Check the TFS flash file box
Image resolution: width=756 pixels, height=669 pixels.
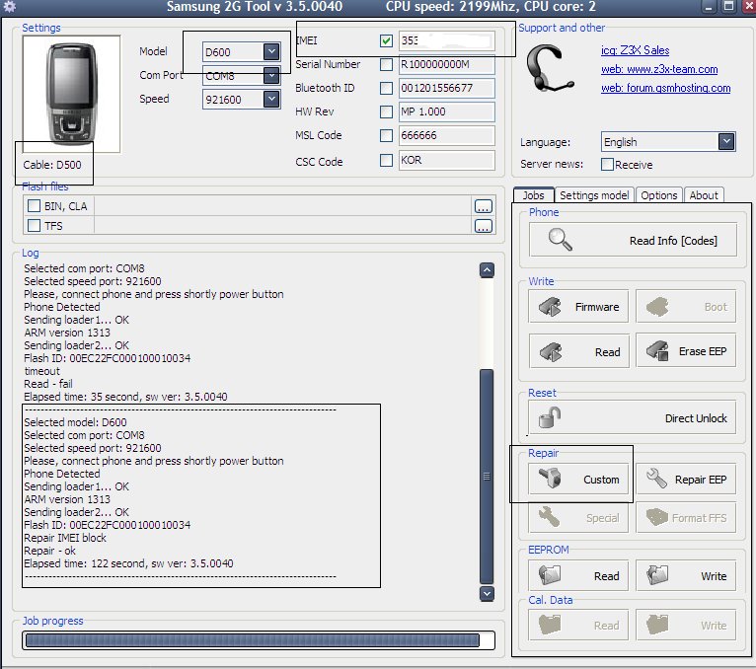coord(34,225)
